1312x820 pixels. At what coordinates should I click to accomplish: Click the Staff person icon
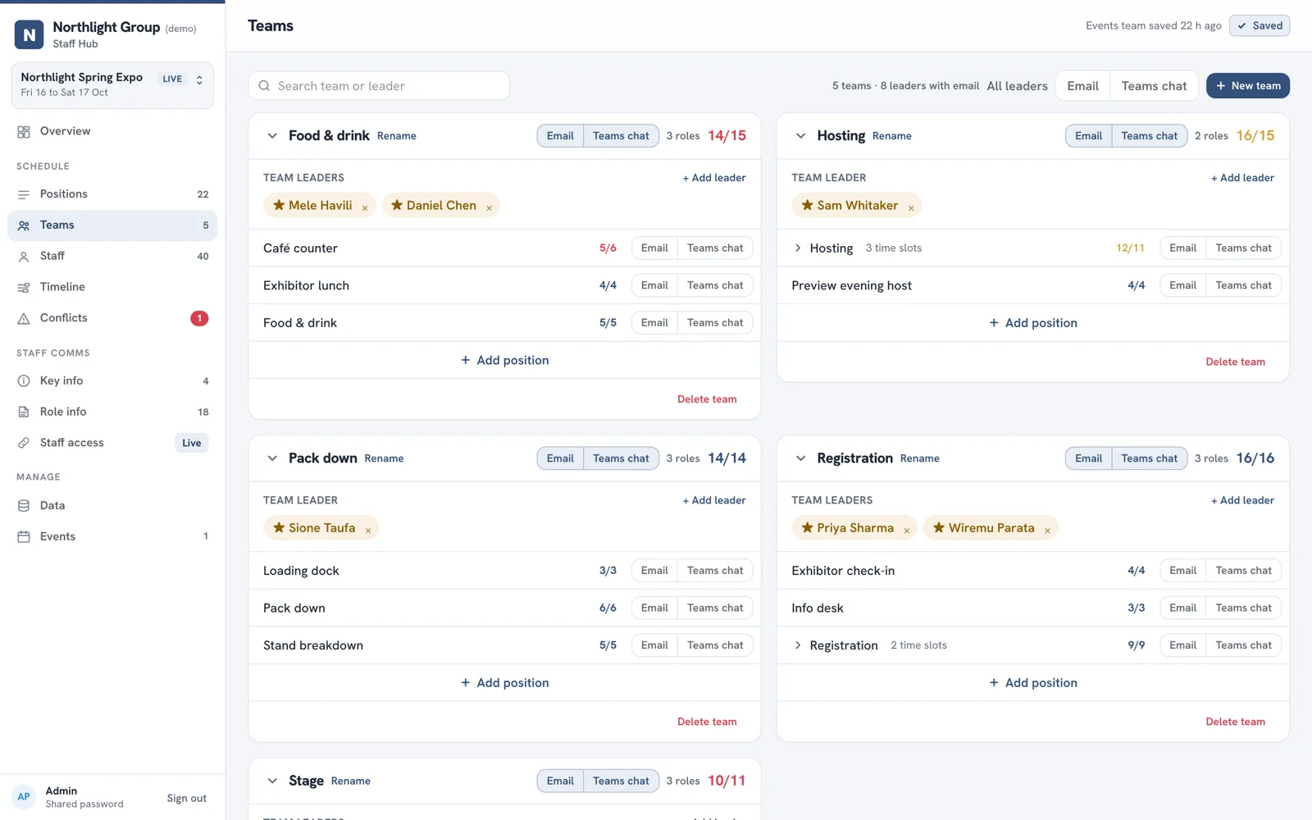point(24,257)
